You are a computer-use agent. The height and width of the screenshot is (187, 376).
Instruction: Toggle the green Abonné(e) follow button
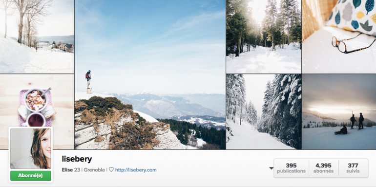click(x=30, y=176)
